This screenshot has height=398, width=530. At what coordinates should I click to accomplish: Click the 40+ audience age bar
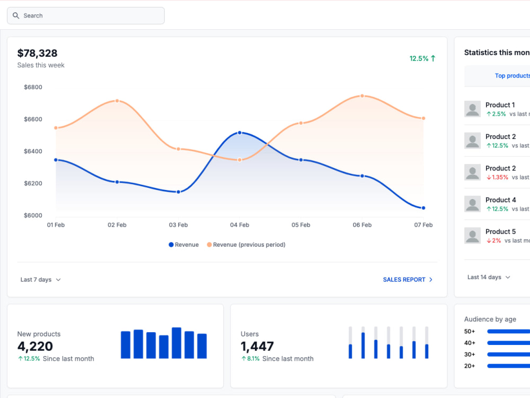pyautogui.click(x=508, y=343)
